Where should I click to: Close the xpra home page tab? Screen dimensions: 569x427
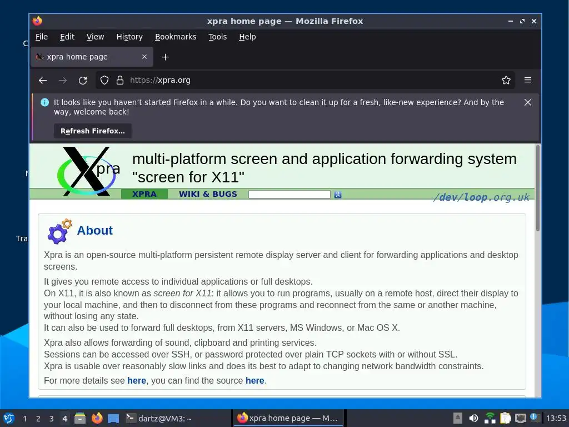144,57
